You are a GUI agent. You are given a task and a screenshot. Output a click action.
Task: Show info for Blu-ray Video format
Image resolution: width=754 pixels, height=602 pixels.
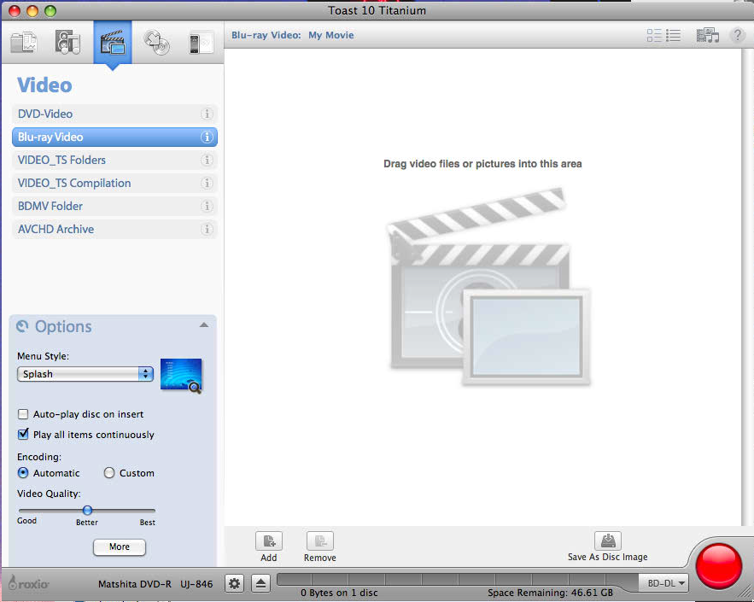pos(207,137)
